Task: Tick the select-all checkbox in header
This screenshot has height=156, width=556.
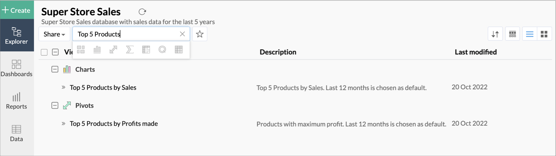Action: click(44, 52)
